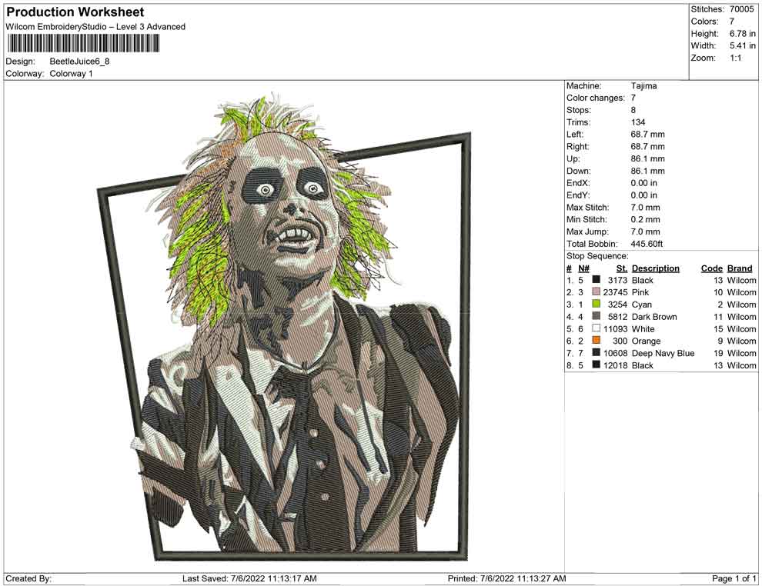Click the Stitches count value 70005

click(742, 9)
